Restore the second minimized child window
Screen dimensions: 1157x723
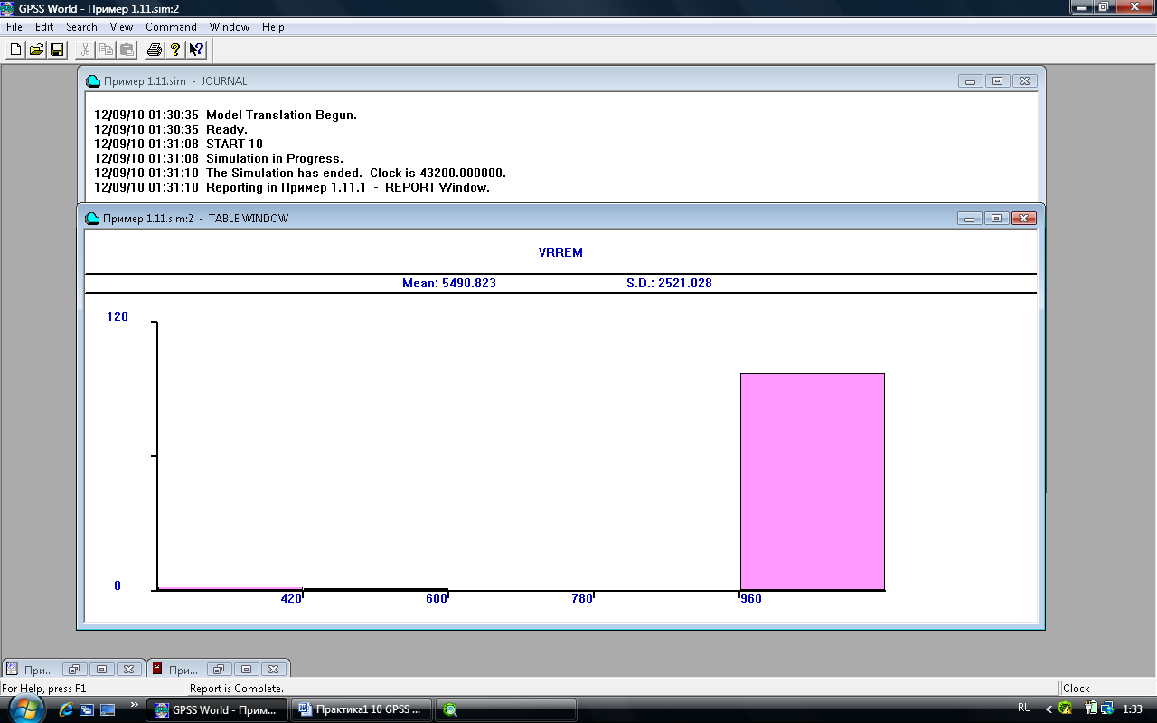[x=220, y=669]
